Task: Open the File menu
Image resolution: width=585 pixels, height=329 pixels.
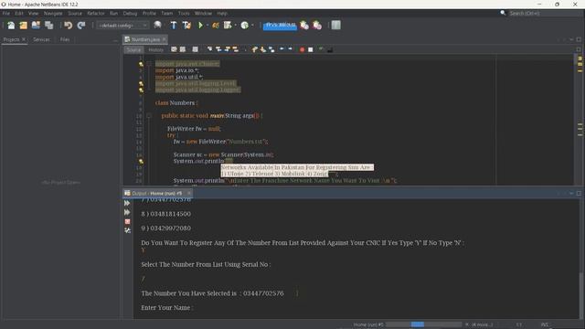Action: point(6,13)
